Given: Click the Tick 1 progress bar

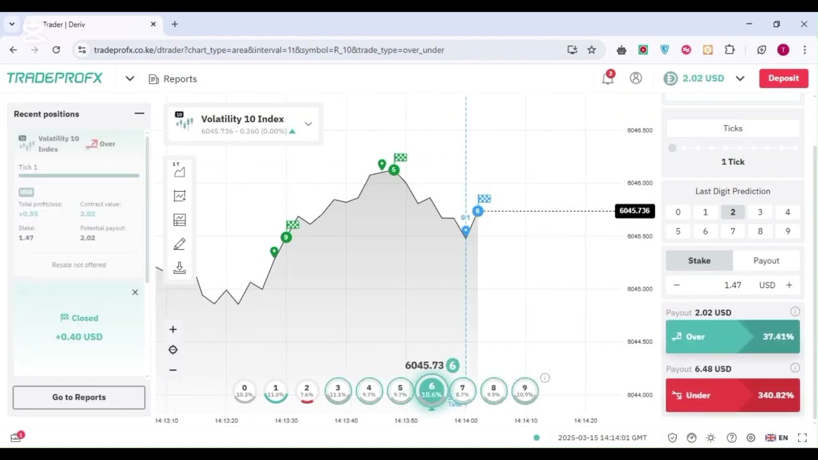Looking at the screenshot, I should tap(79, 175).
